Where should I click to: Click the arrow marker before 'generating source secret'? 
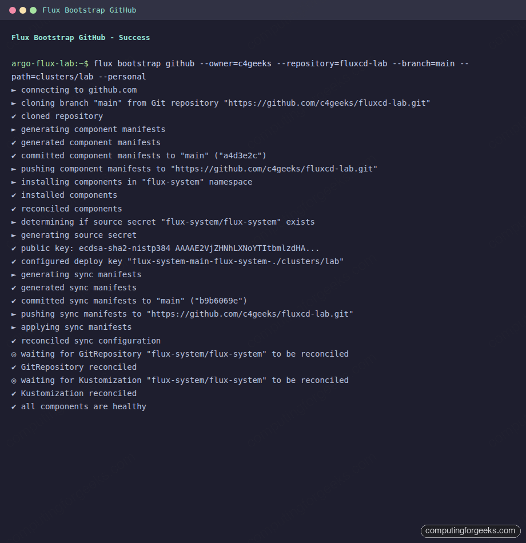pyautogui.click(x=14, y=235)
